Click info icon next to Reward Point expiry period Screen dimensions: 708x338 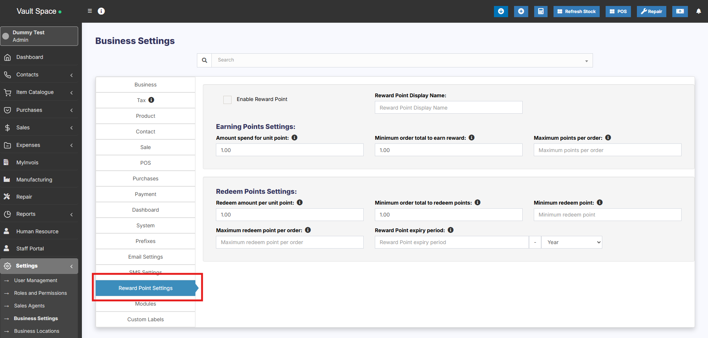point(450,230)
